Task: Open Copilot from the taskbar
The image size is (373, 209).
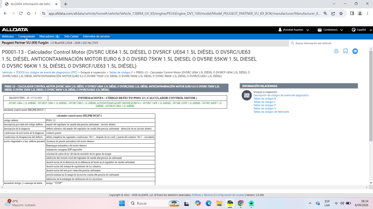Action: pos(198,203)
